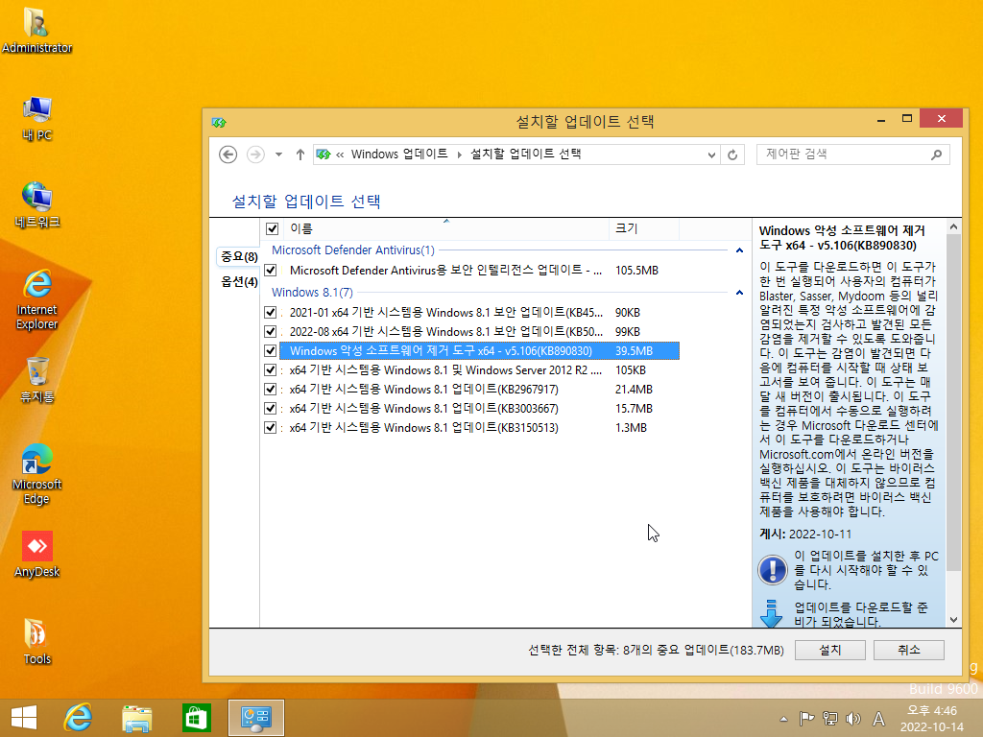Expand the breadcrumb overflow chevron «
Screen dimensions: 983x737
tap(340, 155)
